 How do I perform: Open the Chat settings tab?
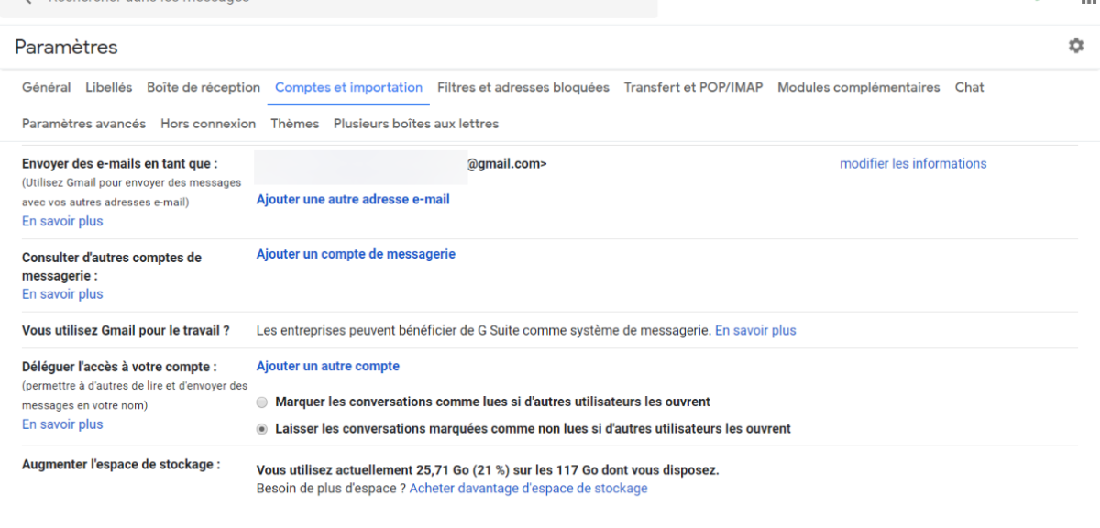[969, 87]
